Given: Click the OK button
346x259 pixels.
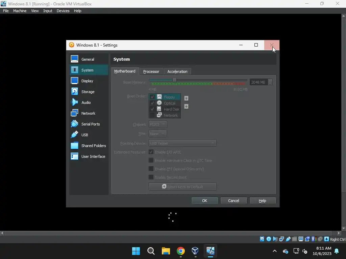Looking at the screenshot, I should point(204,201).
